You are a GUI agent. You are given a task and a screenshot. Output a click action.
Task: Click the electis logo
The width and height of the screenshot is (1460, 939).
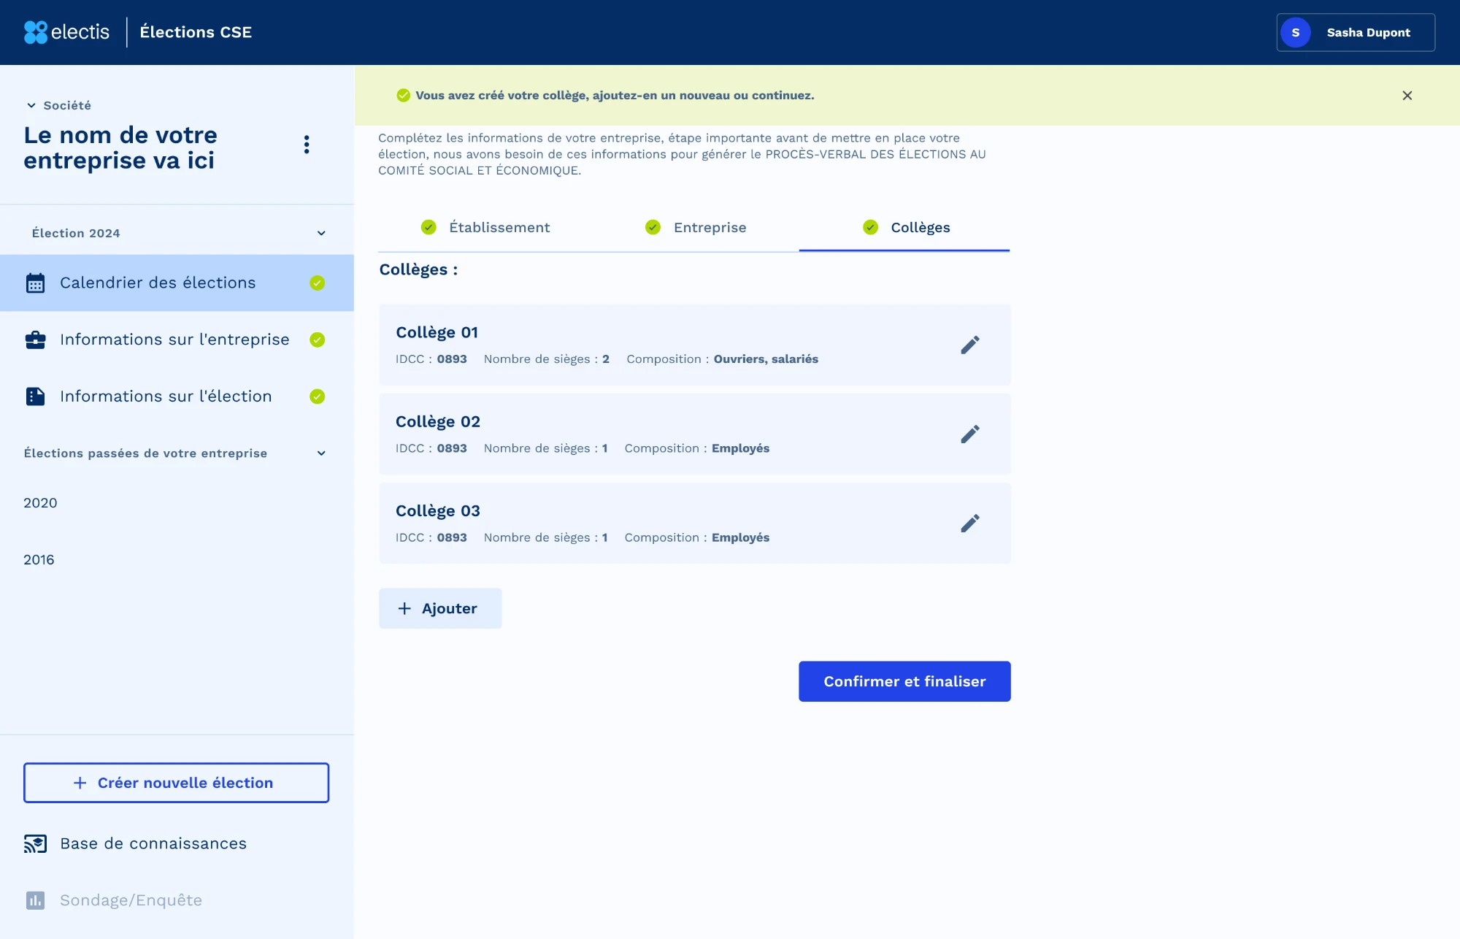(x=66, y=32)
